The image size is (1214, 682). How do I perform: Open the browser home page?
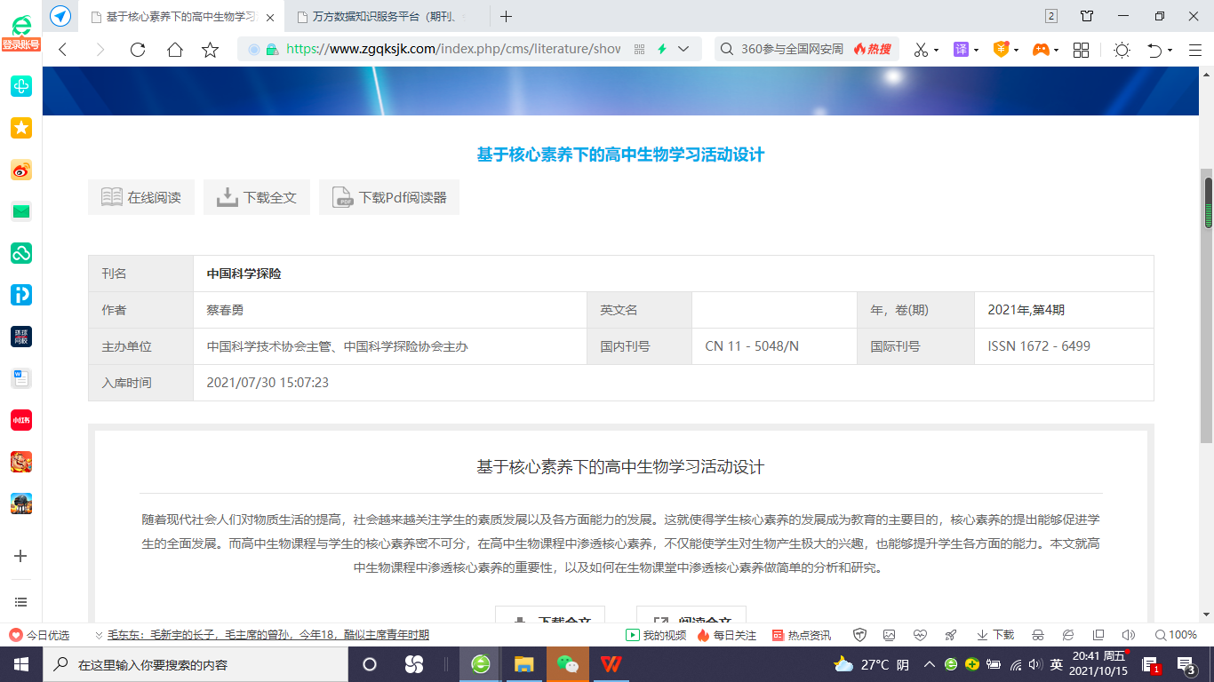174,50
